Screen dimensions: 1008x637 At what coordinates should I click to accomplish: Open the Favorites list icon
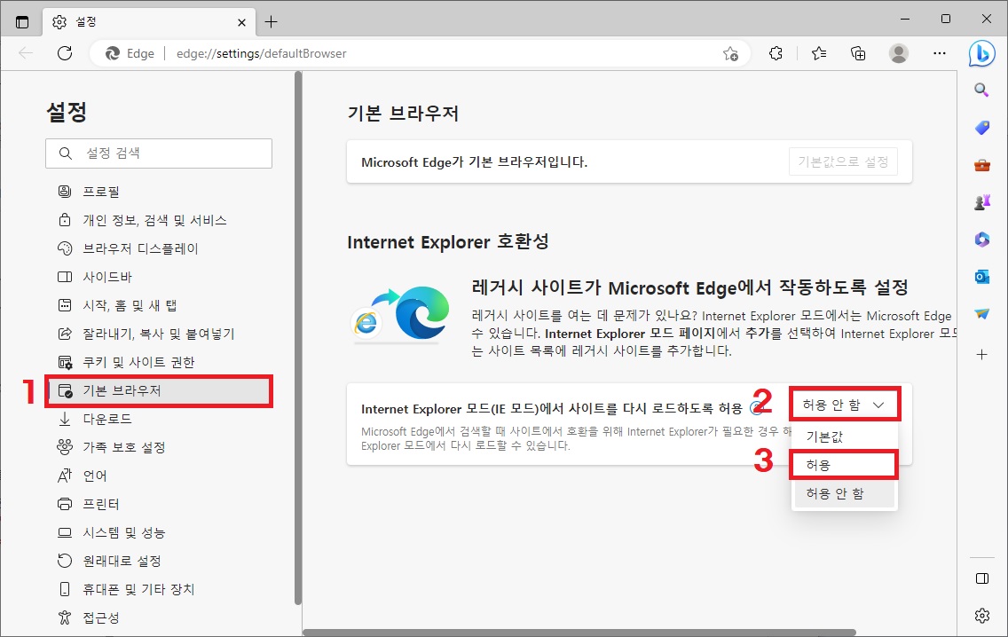point(819,53)
